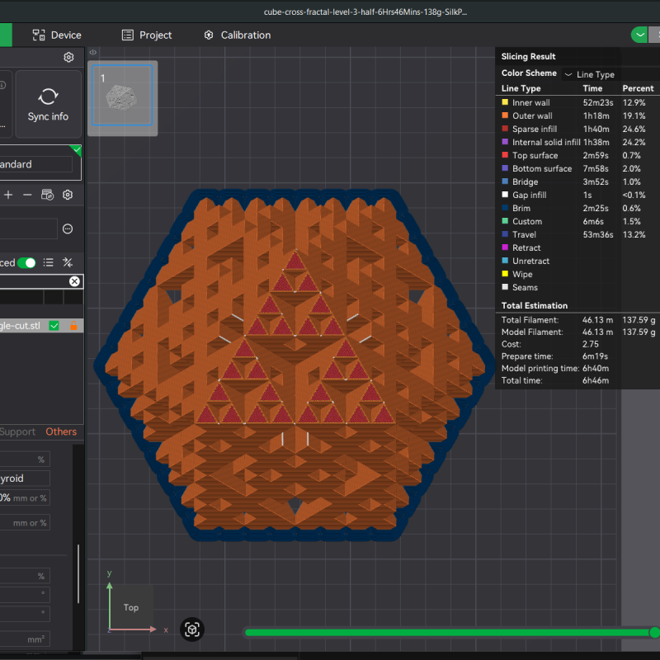660x660 pixels.
Task: Open printer settings with the gear icon
Action: pyautogui.click(x=68, y=57)
